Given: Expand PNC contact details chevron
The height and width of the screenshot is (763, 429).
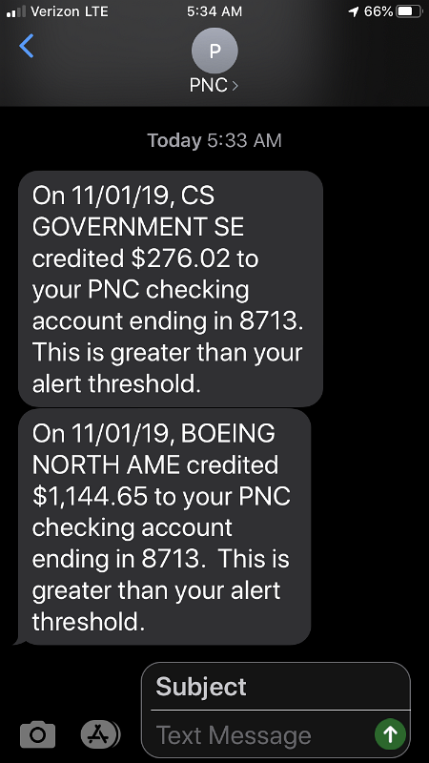Looking at the screenshot, I should pyautogui.click(x=235, y=86).
